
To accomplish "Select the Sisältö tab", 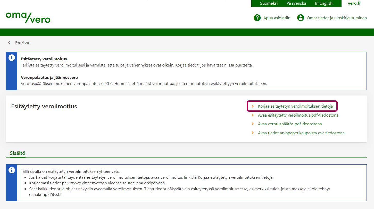I will point(18,153).
